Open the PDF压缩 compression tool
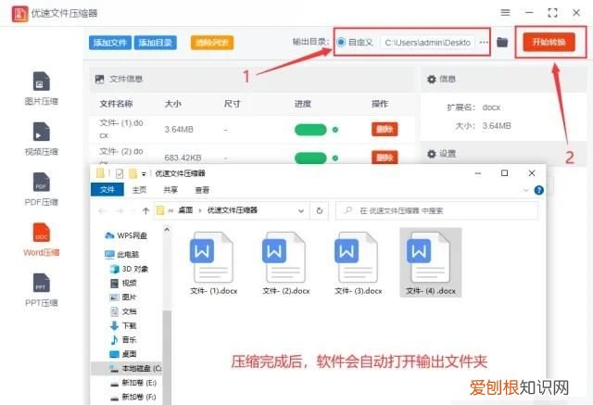This screenshot has height=405, width=593. click(x=41, y=189)
